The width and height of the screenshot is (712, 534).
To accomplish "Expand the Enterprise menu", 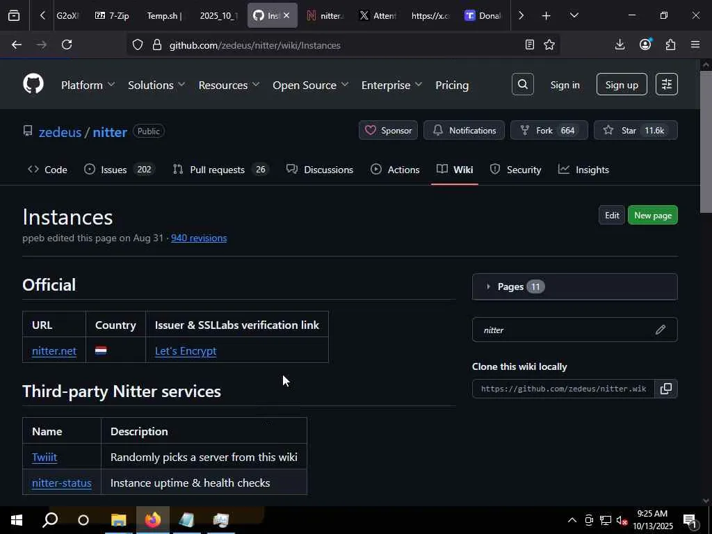I will (391, 85).
